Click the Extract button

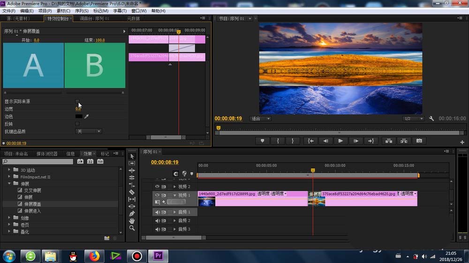point(404,141)
